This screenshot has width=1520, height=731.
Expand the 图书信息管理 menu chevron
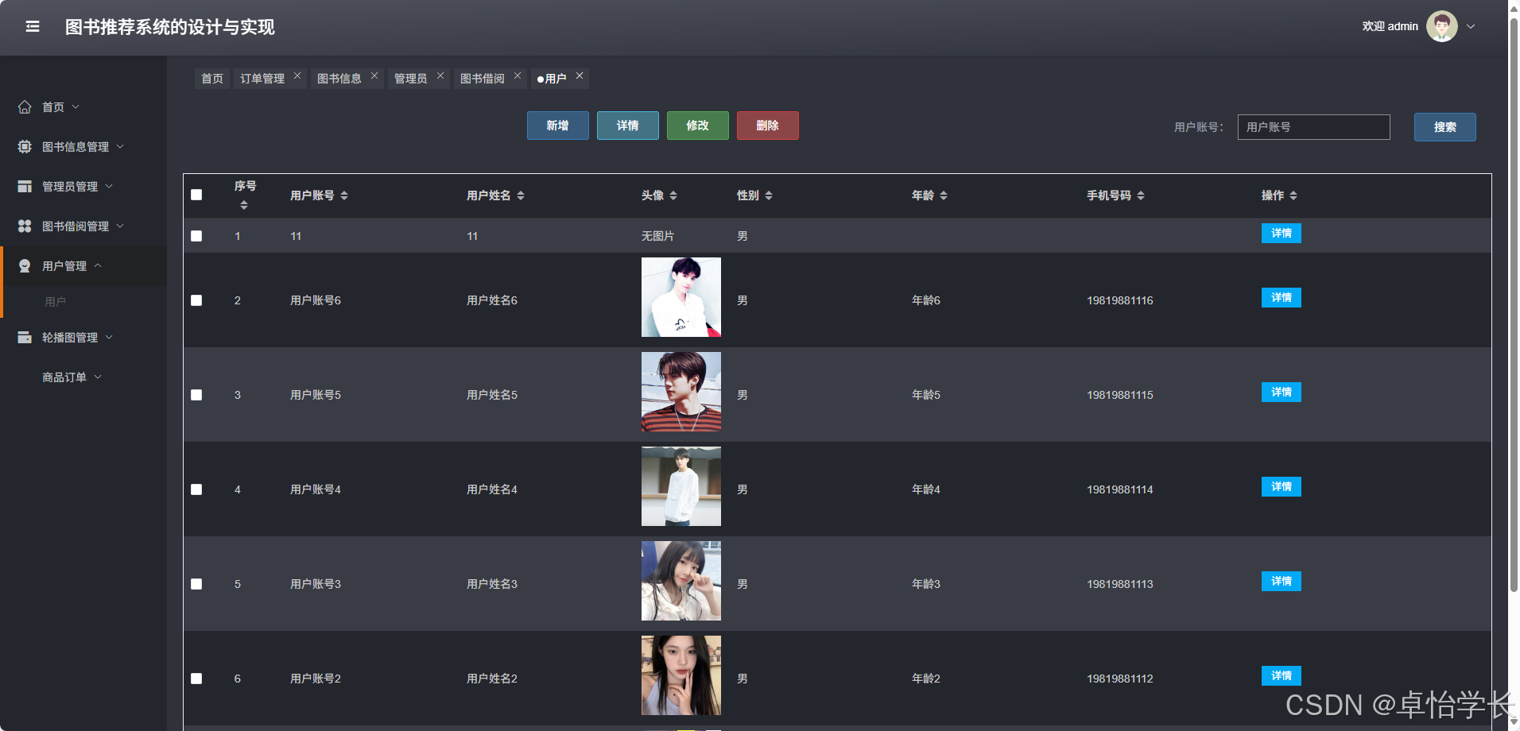[x=120, y=146]
